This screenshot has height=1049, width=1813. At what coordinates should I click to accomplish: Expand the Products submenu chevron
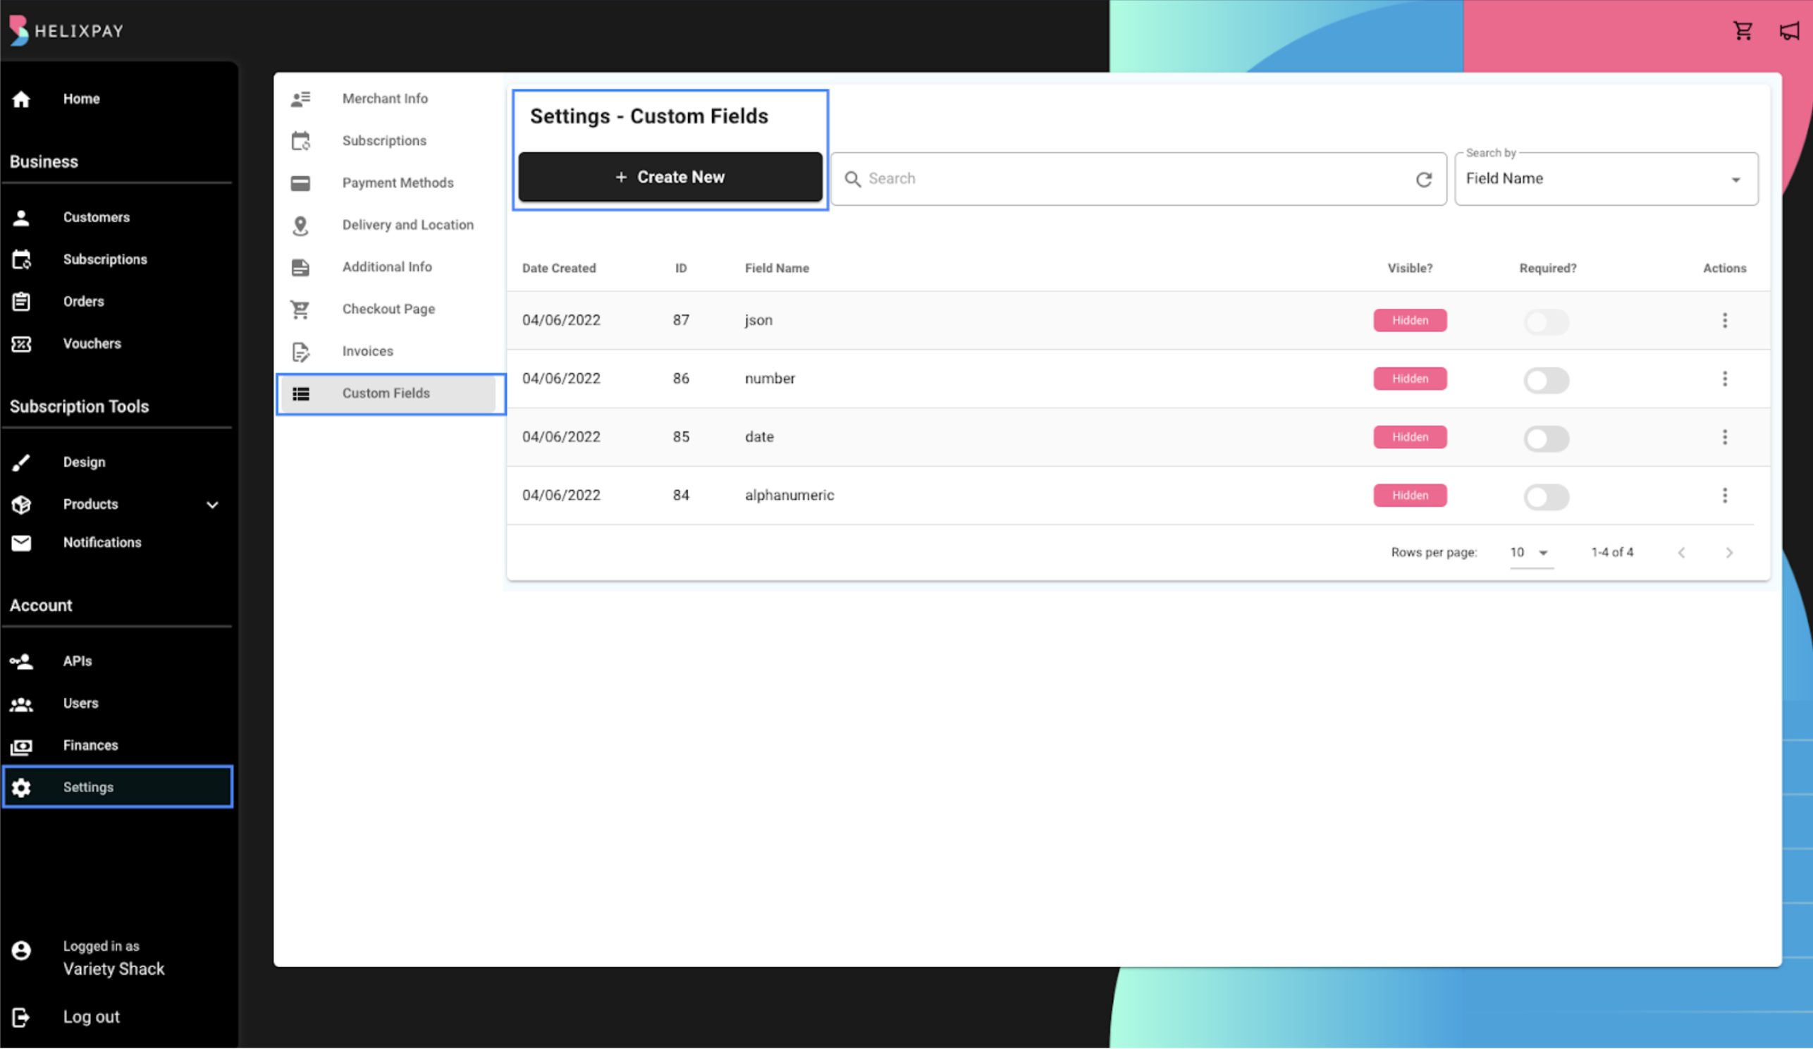point(212,505)
